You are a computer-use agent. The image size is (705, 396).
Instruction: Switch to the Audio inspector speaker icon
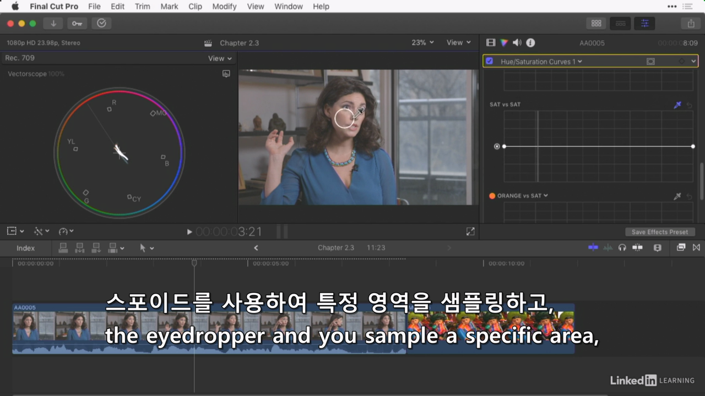(517, 42)
